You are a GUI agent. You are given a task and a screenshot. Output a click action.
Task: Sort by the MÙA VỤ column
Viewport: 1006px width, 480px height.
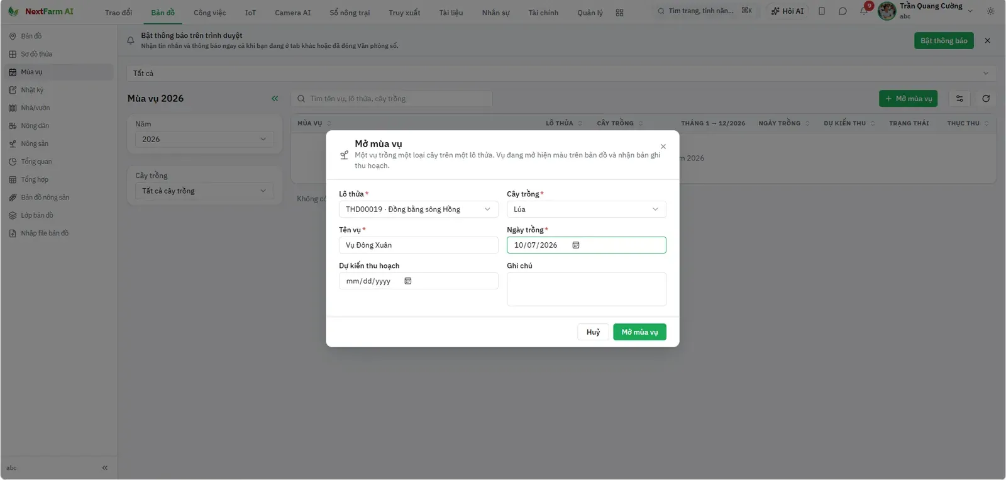tap(314, 123)
